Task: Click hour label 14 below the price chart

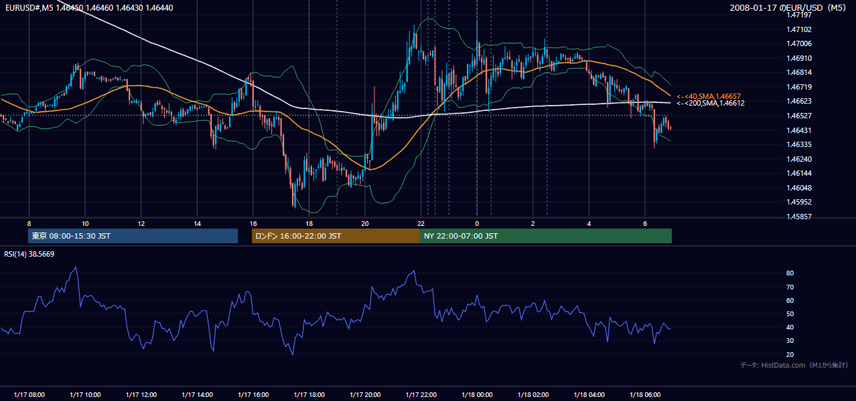Action: coord(197,223)
